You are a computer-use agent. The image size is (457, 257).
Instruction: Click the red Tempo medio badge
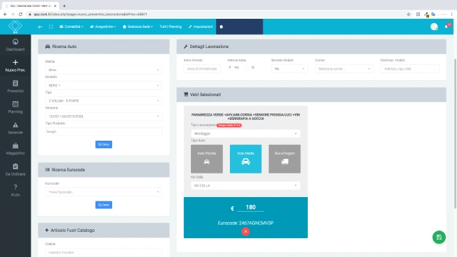[229, 125]
